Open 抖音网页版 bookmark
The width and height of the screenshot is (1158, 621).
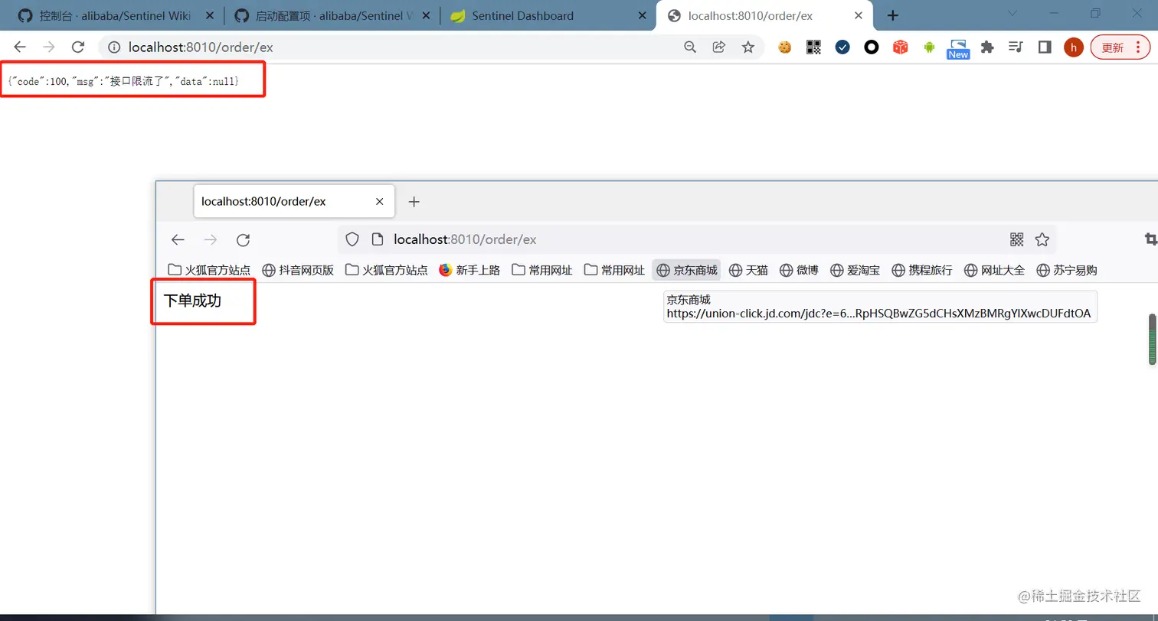298,269
